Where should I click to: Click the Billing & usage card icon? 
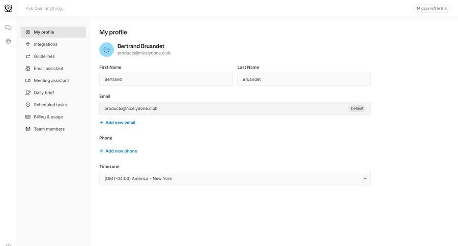pyautogui.click(x=28, y=117)
